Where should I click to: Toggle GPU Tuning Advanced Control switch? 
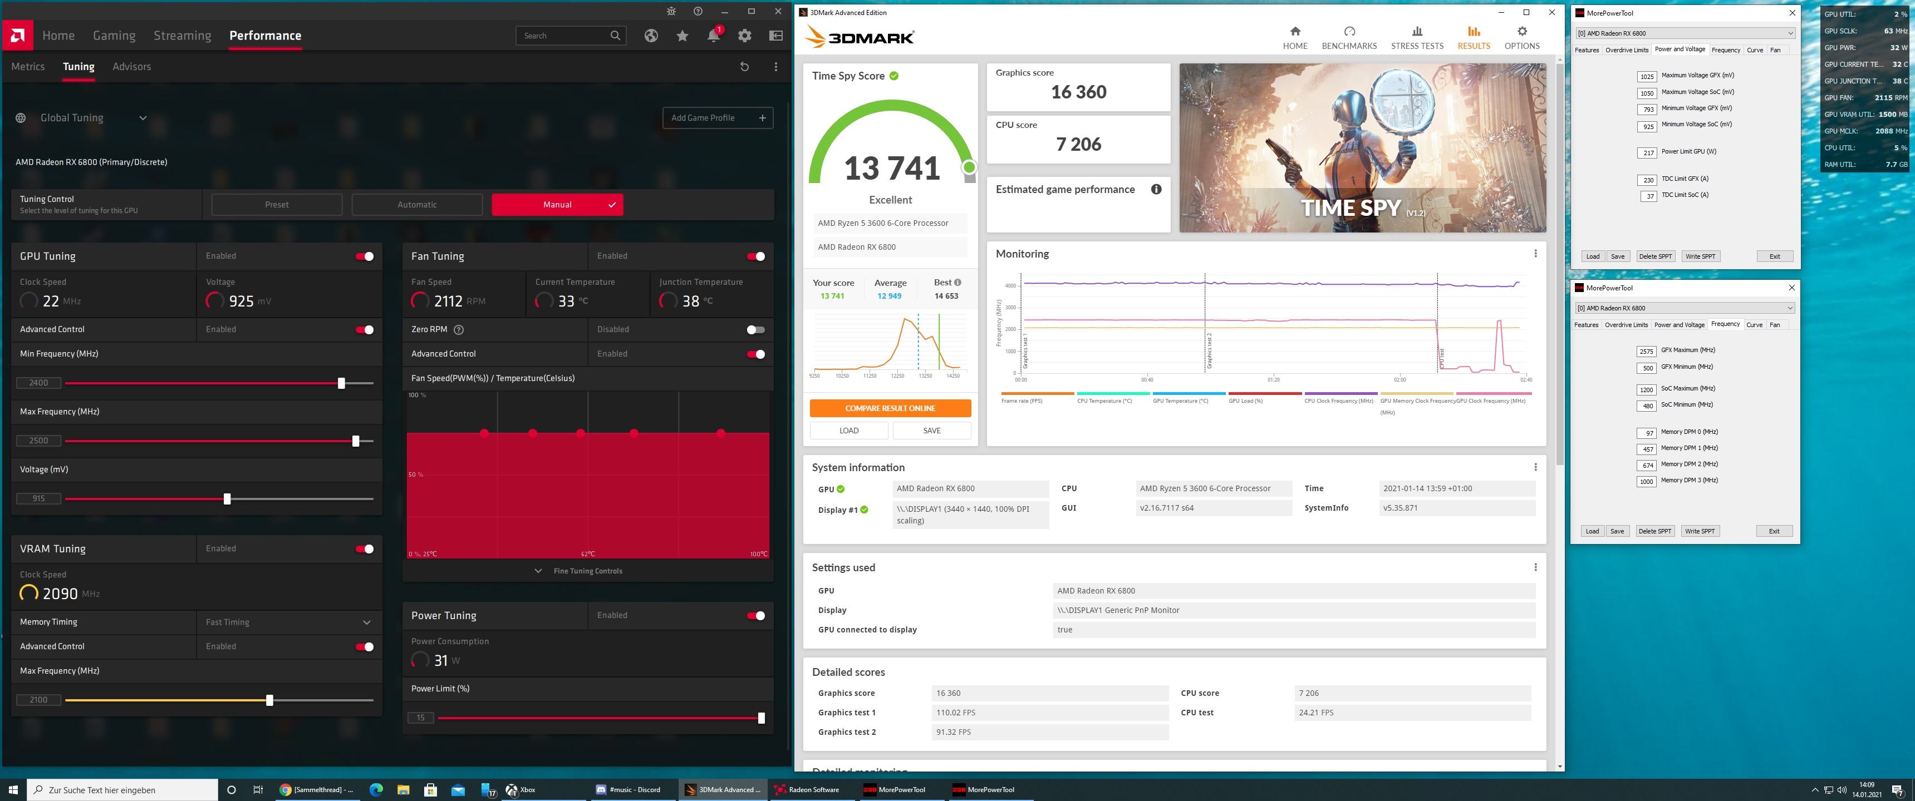pos(364,330)
